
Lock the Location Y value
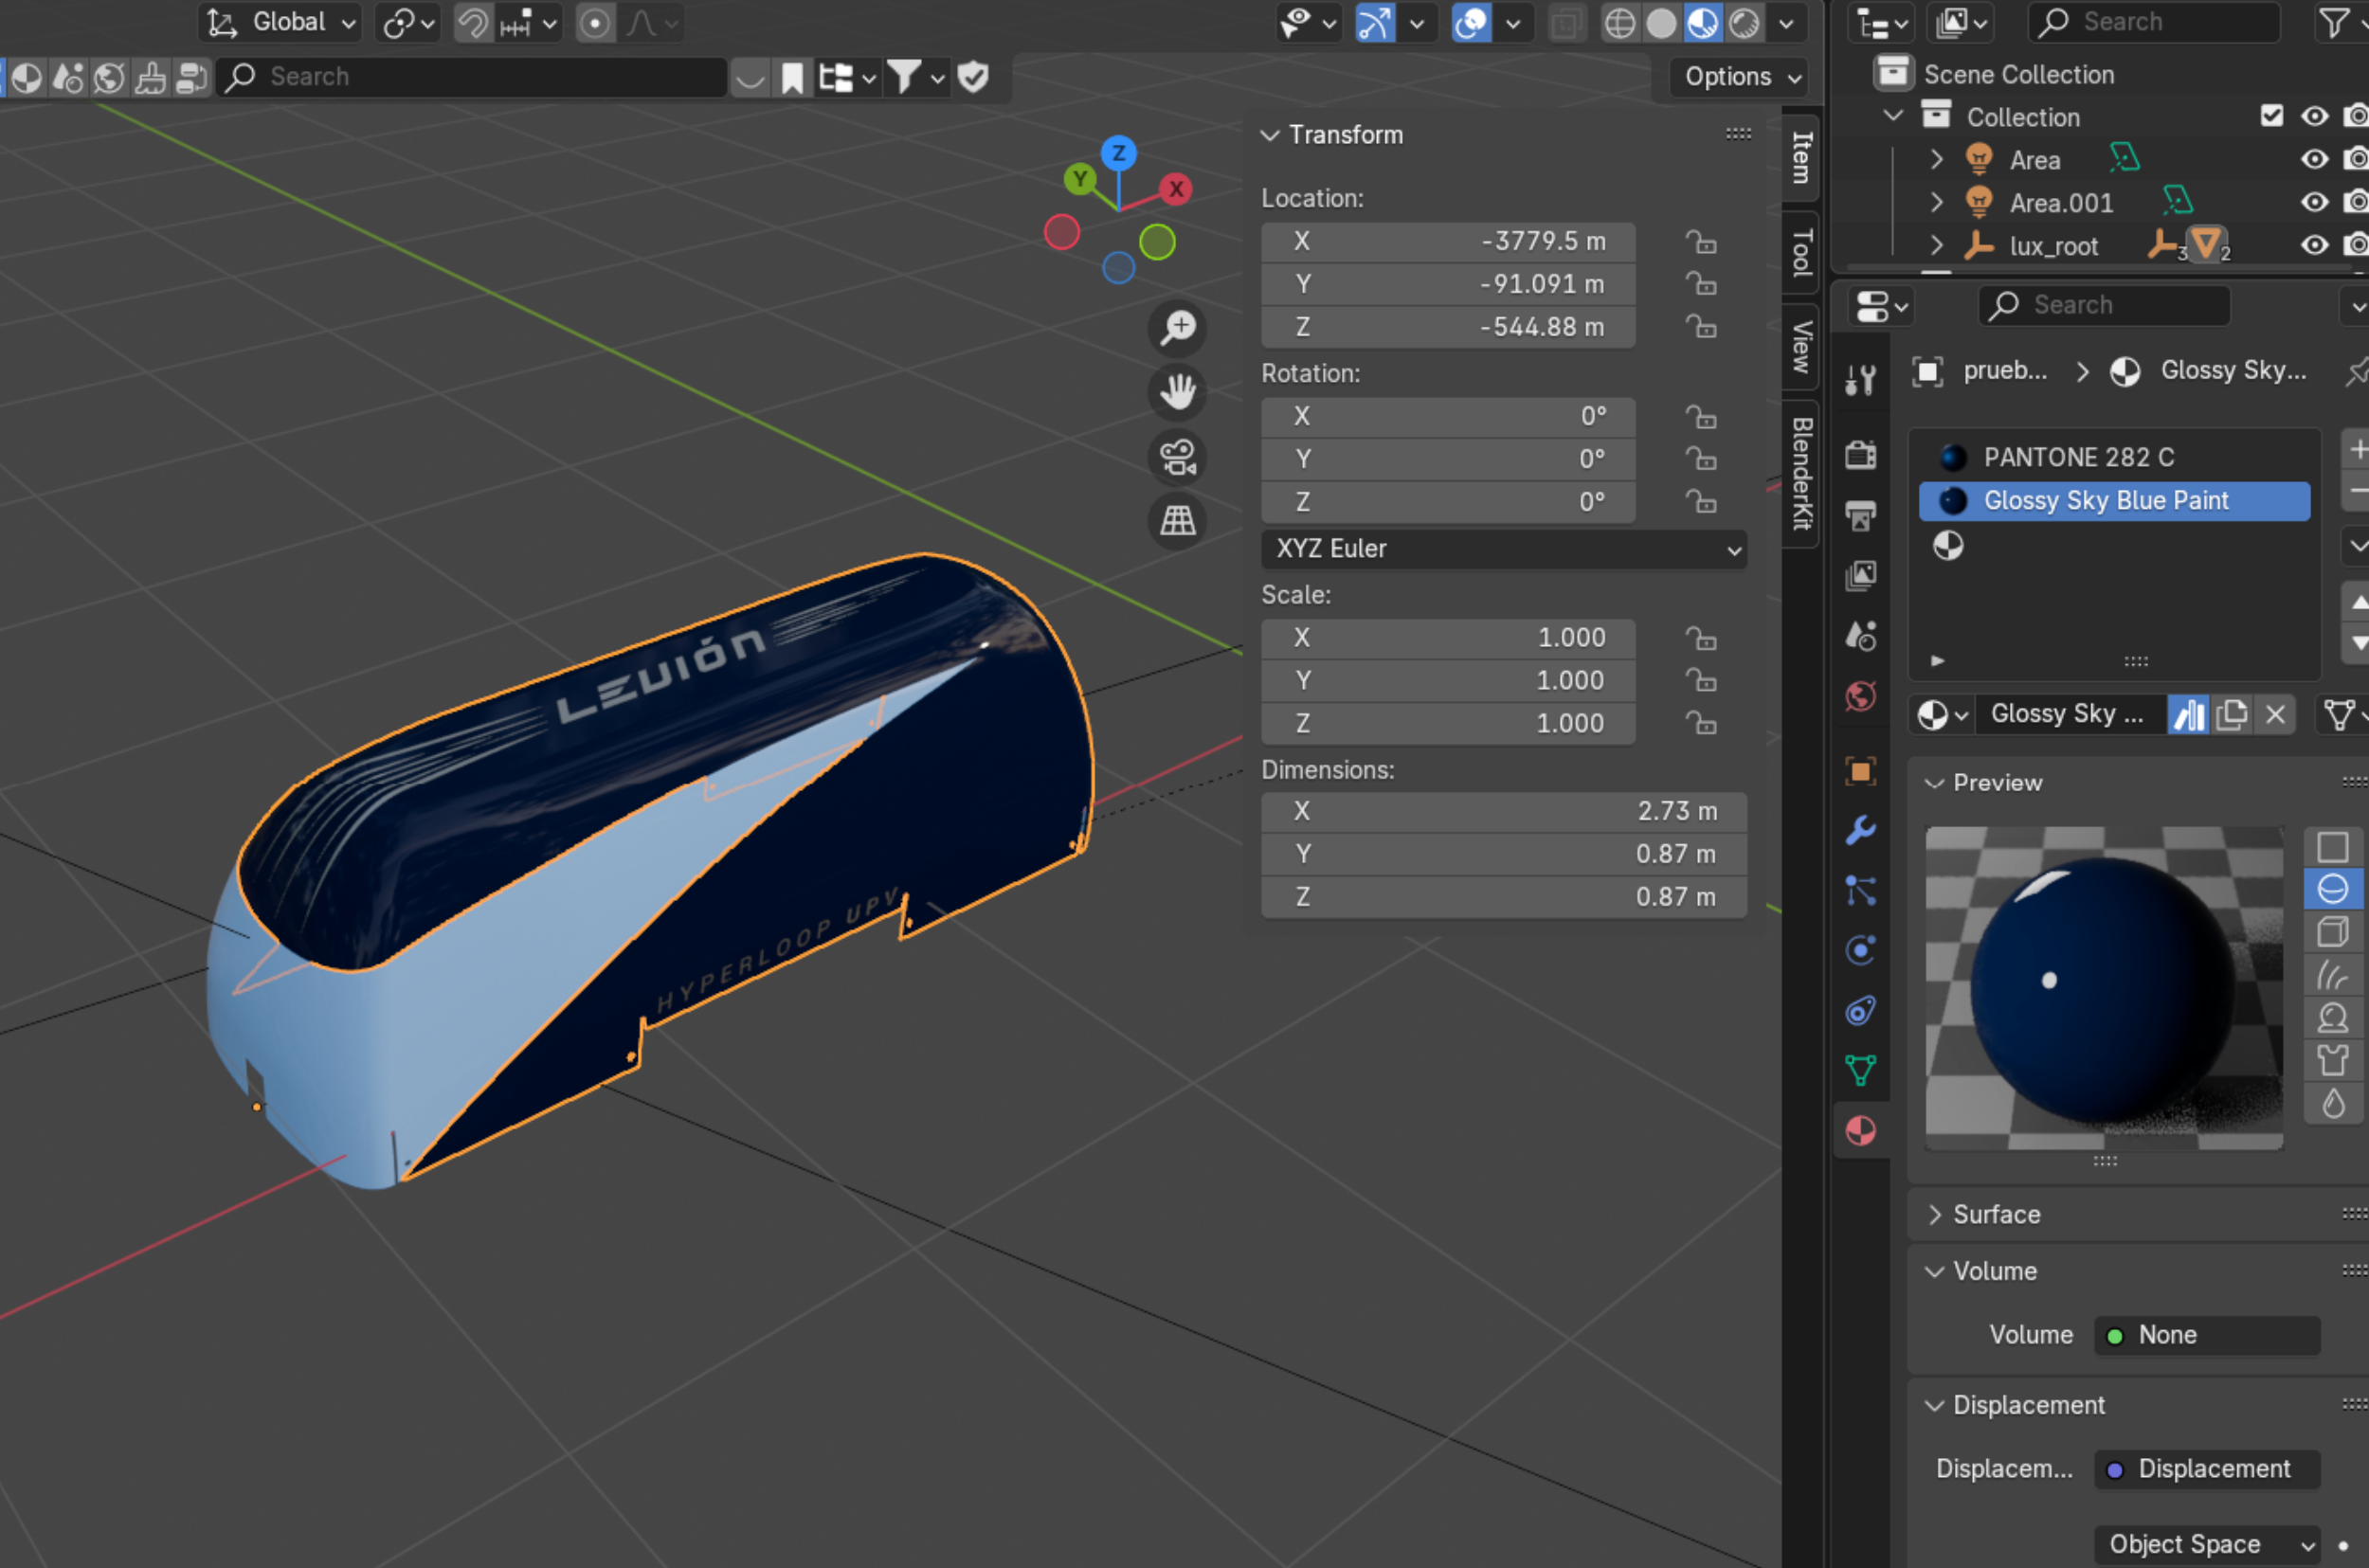1700,285
